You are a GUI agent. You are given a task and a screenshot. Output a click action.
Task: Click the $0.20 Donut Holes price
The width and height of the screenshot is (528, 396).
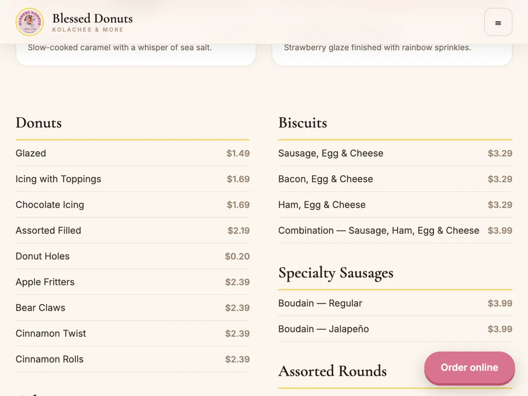pyautogui.click(x=238, y=256)
